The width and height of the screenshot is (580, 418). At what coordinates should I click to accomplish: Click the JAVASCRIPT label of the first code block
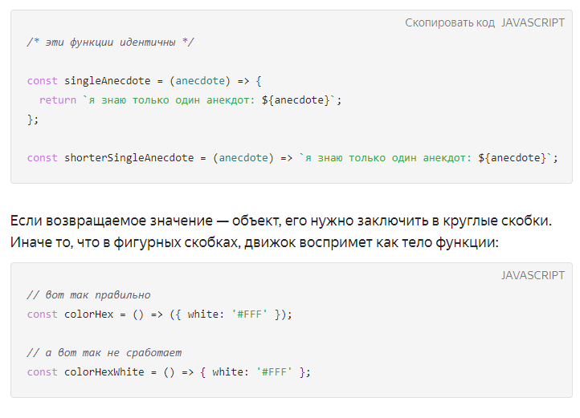tap(533, 22)
